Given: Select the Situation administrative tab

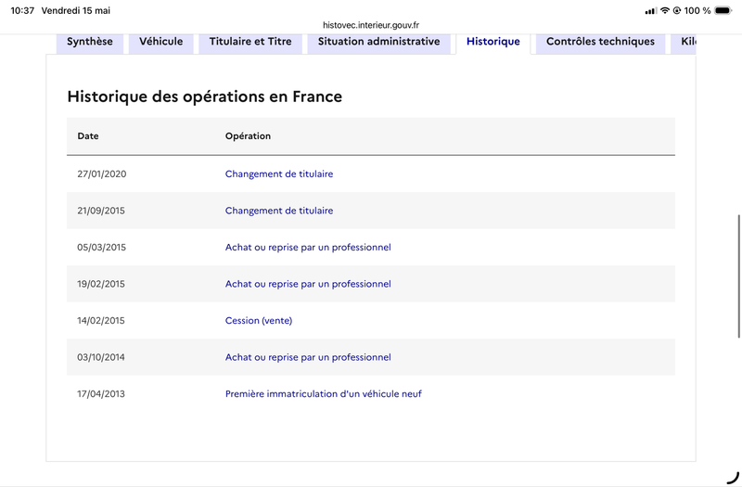Looking at the screenshot, I should [379, 42].
